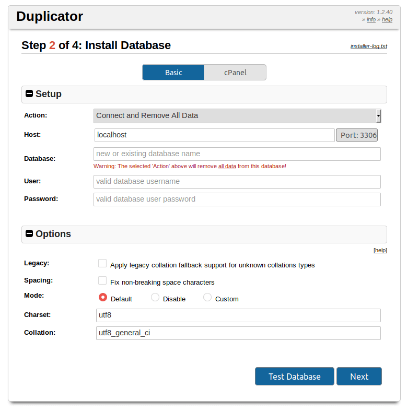Collapse the Setup section minus icon

click(x=29, y=94)
